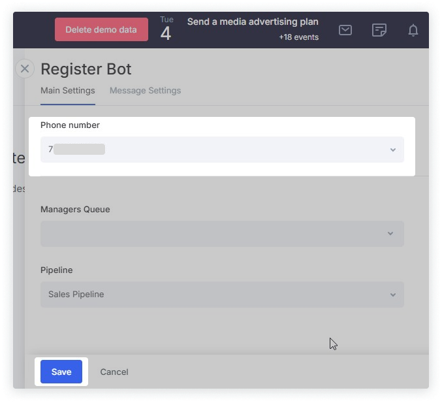Click Cancel next to Save

tap(114, 372)
